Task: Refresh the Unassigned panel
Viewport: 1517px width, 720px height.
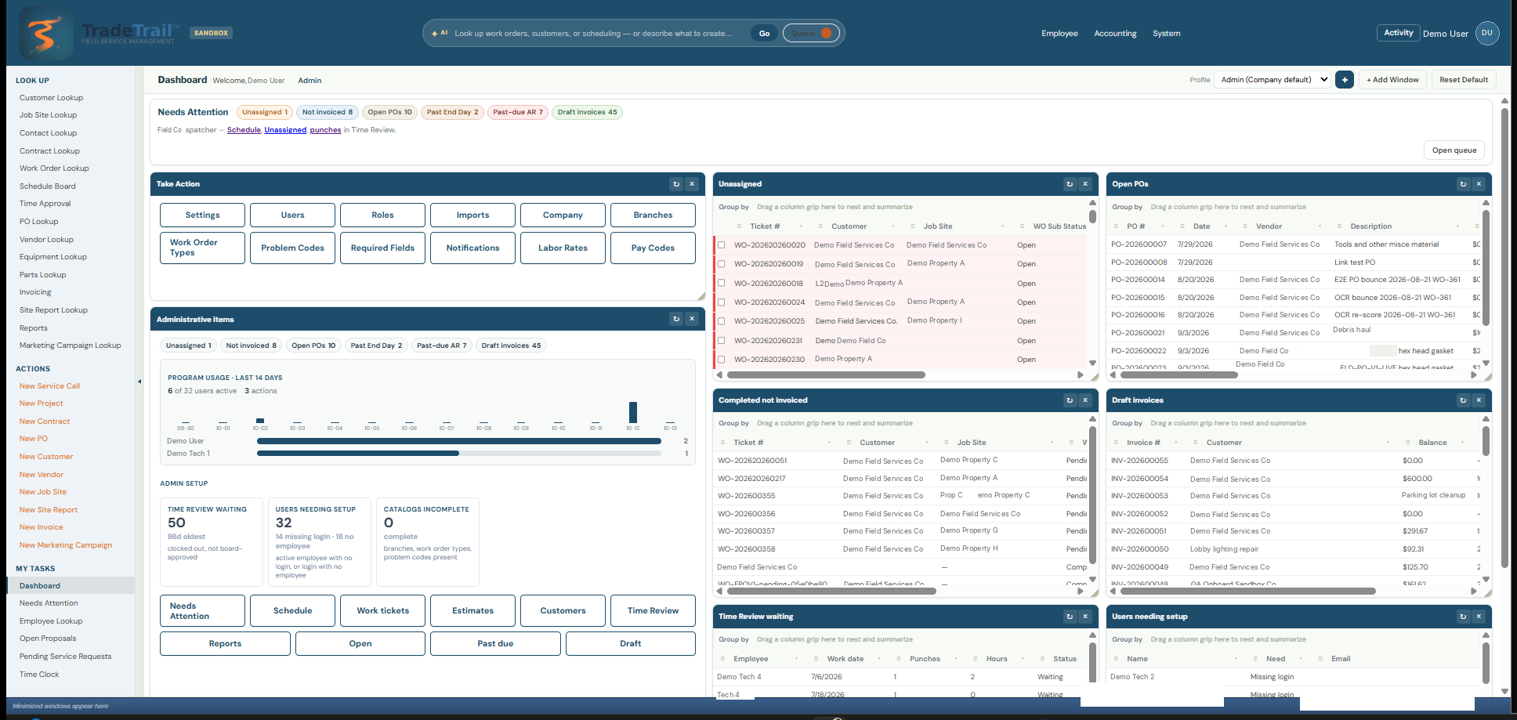Action: pos(1070,184)
